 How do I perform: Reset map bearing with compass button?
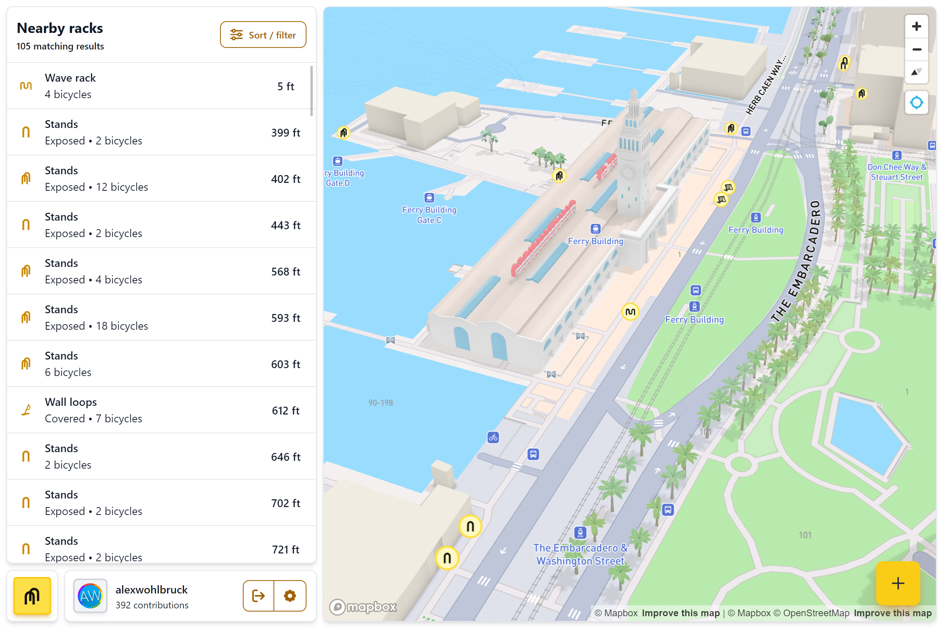coord(916,73)
